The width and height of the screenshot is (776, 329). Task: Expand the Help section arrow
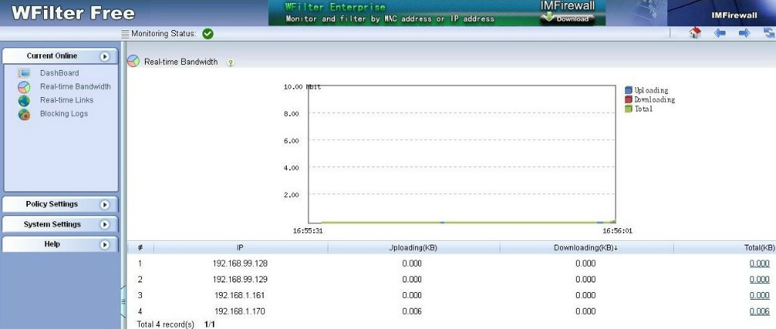point(104,244)
